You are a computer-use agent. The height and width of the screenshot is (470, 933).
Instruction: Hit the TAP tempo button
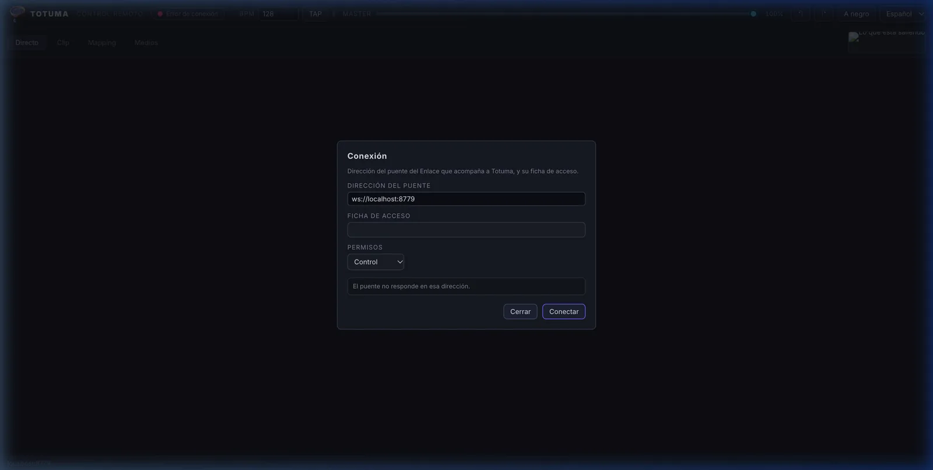(x=315, y=14)
